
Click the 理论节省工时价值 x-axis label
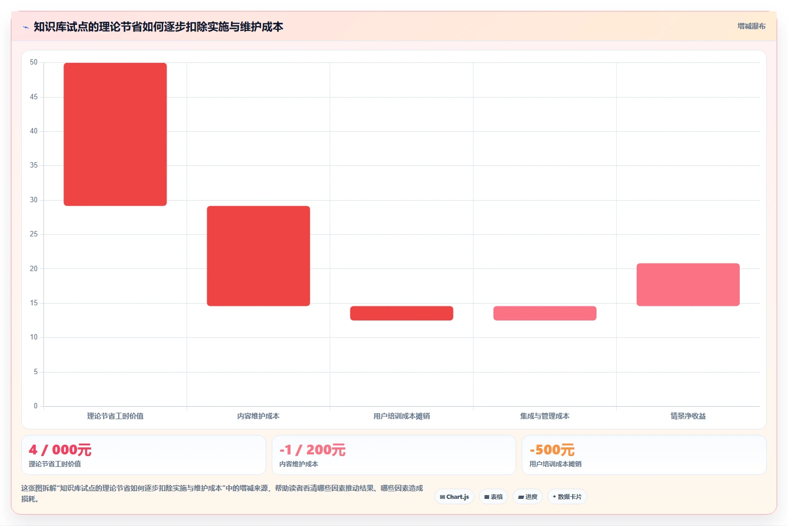[x=115, y=416]
